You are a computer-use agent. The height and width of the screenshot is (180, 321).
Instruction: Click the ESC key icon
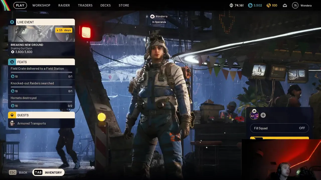pyautogui.click(x=13, y=172)
